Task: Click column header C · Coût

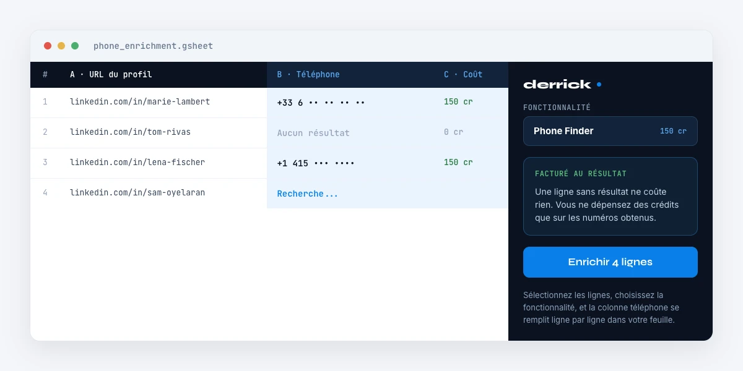Action: point(463,74)
